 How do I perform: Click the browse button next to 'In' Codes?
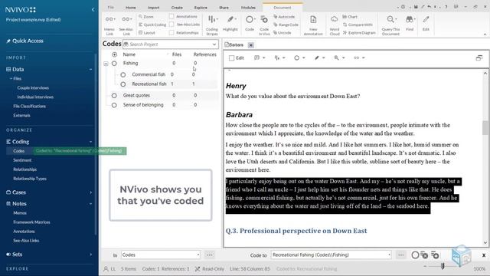[209, 255]
